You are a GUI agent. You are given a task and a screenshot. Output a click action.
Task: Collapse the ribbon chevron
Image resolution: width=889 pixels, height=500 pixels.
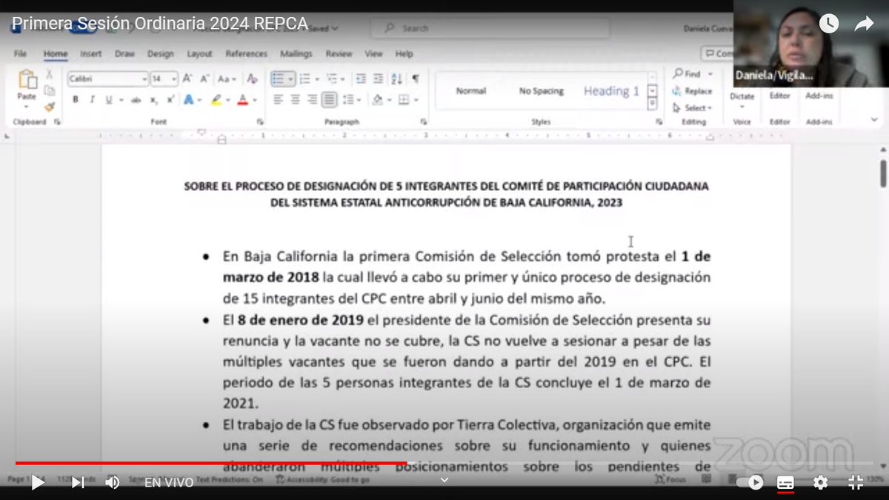tap(874, 119)
